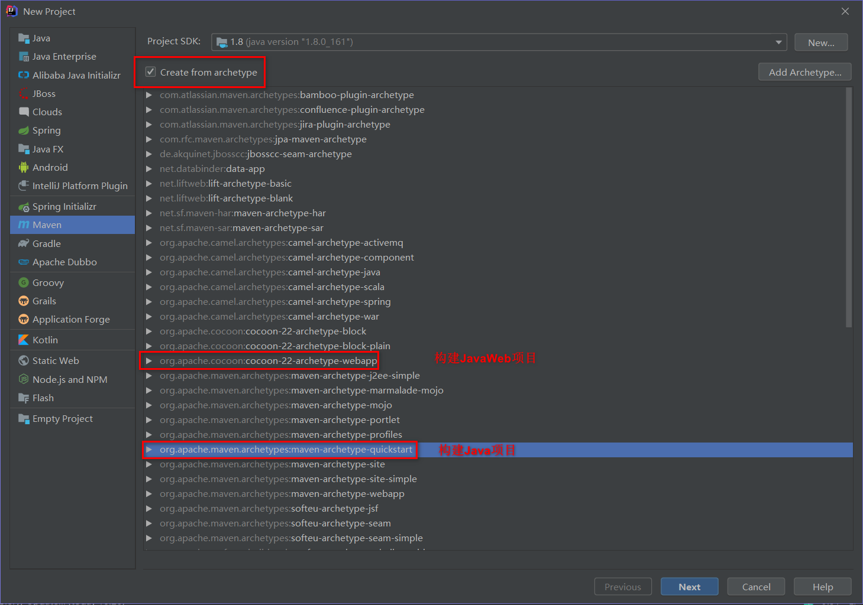Click the Android robot icon

[24, 167]
